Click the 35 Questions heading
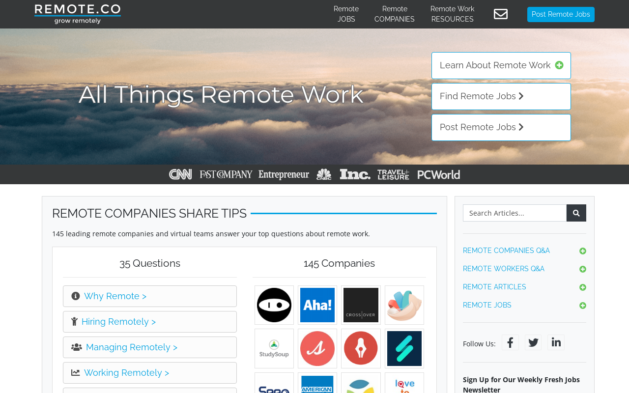 click(x=150, y=263)
